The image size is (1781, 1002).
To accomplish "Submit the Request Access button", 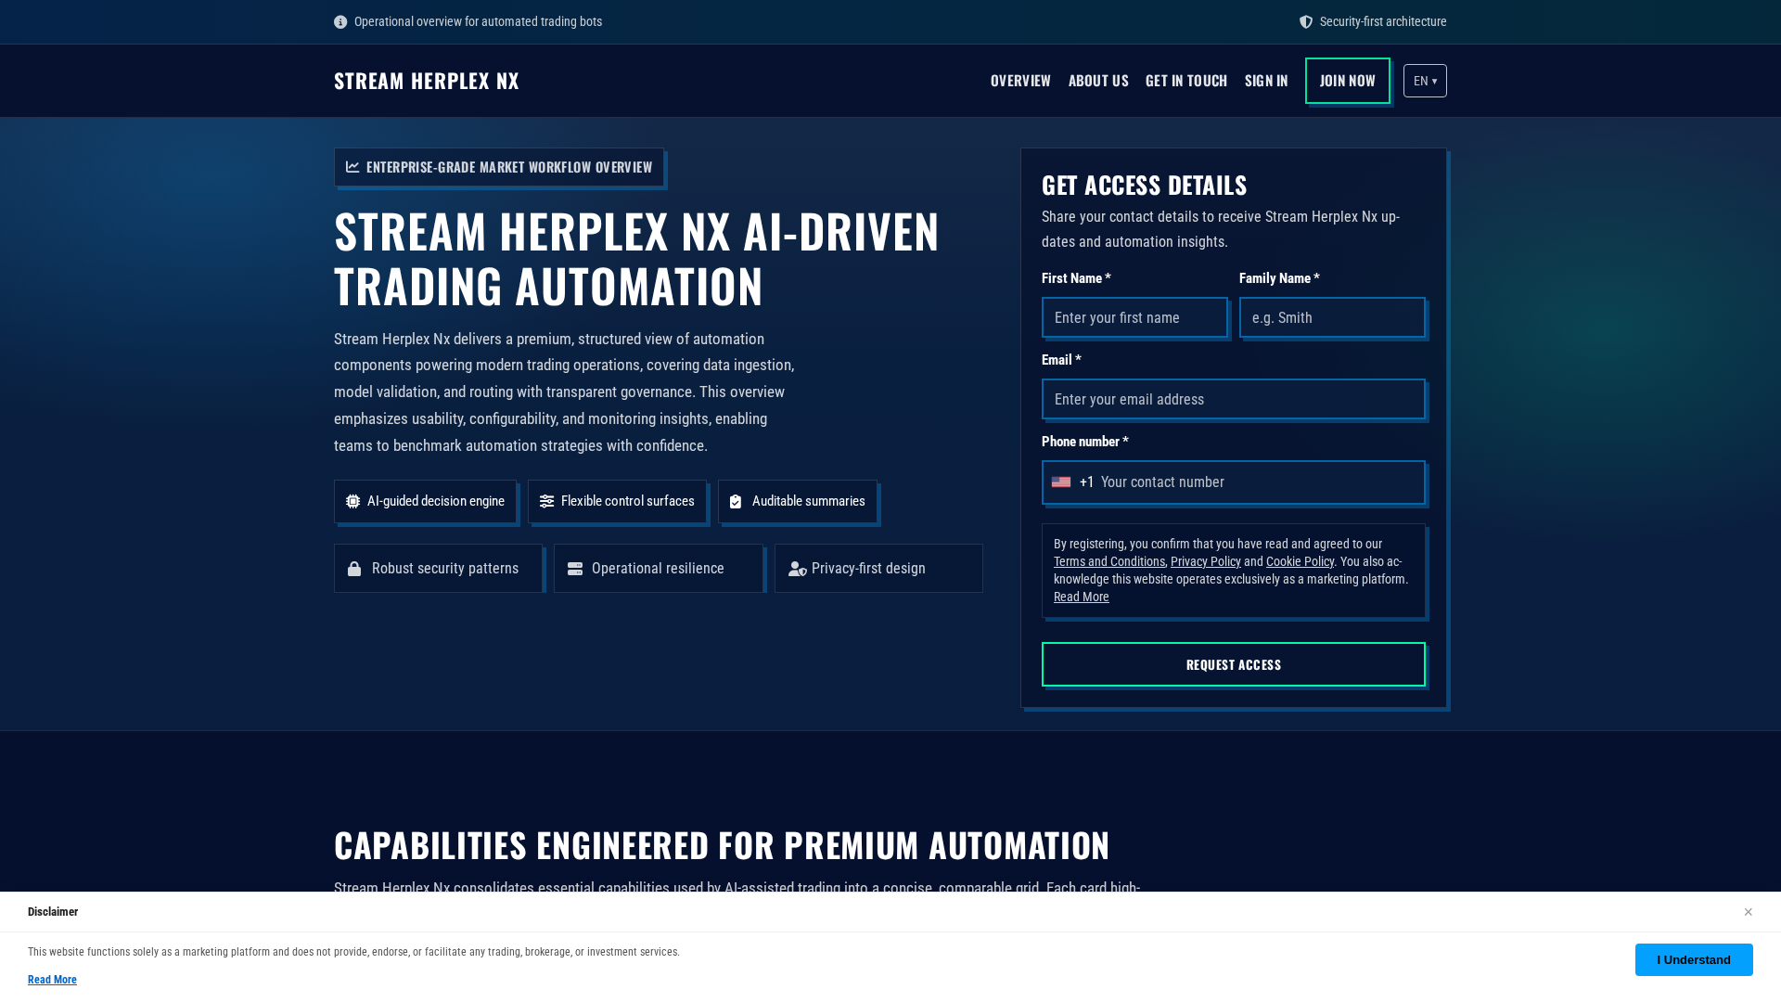I will pyautogui.click(x=1234, y=664).
